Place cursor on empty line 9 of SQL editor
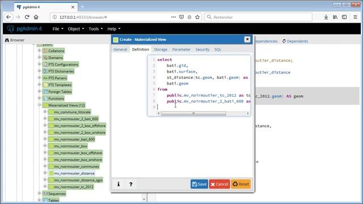The image size is (363, 204). pyautogui.click(x=204, y=107)
